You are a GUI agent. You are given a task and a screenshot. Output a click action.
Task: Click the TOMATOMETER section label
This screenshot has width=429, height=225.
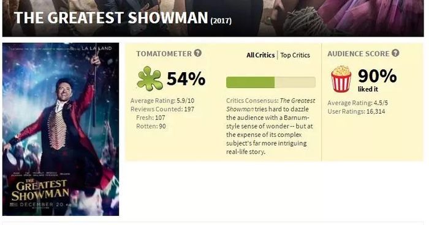point(164,54)
